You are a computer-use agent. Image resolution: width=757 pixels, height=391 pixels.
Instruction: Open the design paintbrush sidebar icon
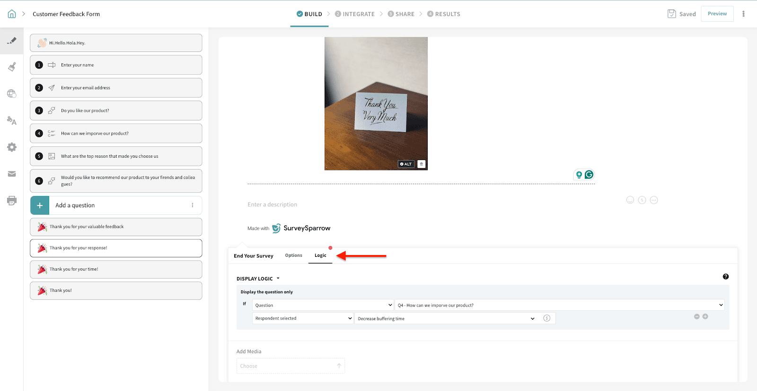[12, 67]
